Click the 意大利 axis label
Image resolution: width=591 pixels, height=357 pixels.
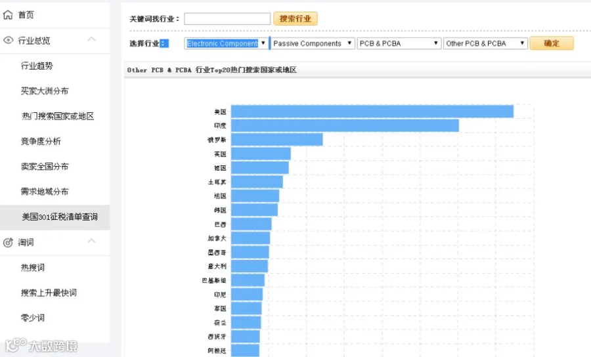217,266
